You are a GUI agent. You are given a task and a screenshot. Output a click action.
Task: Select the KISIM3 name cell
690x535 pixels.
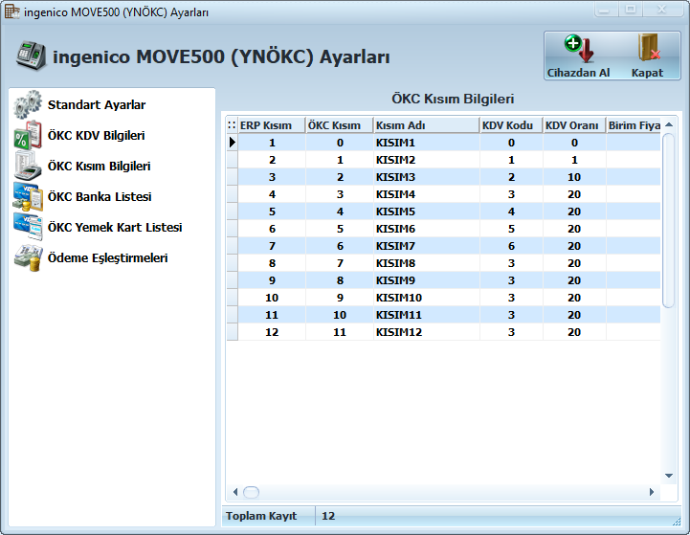click(427, 177)
